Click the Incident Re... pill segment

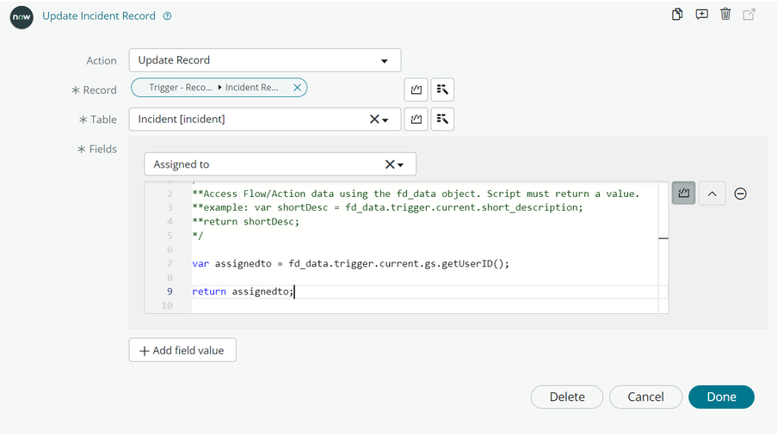point(252,88)
